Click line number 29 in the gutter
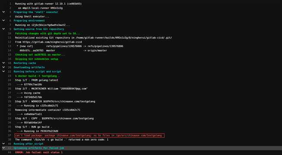 [10, 101]
